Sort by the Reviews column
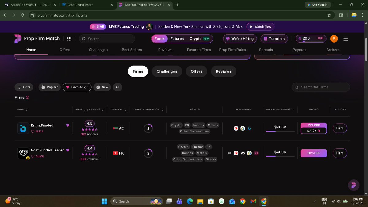Viewport: 368px width, 207px height. pos(96,109)
